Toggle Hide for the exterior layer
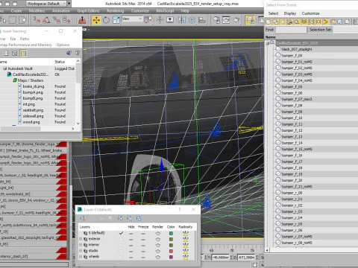Viewport: 358px width, 268px height. tap(131, 239)
